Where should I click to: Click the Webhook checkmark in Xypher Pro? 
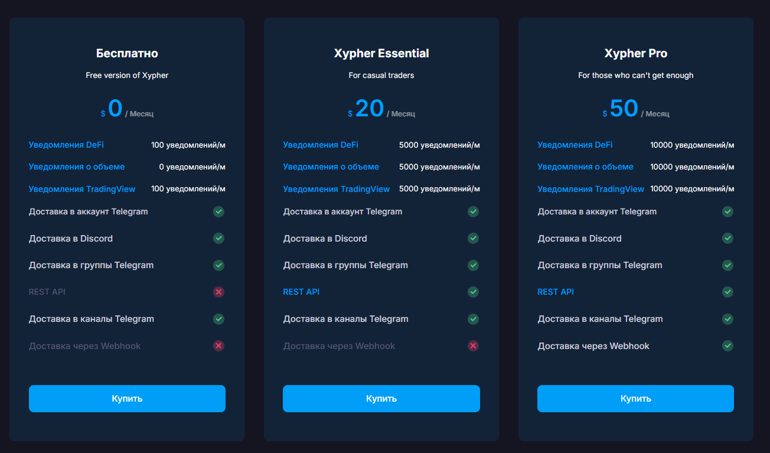click(728, 346)
